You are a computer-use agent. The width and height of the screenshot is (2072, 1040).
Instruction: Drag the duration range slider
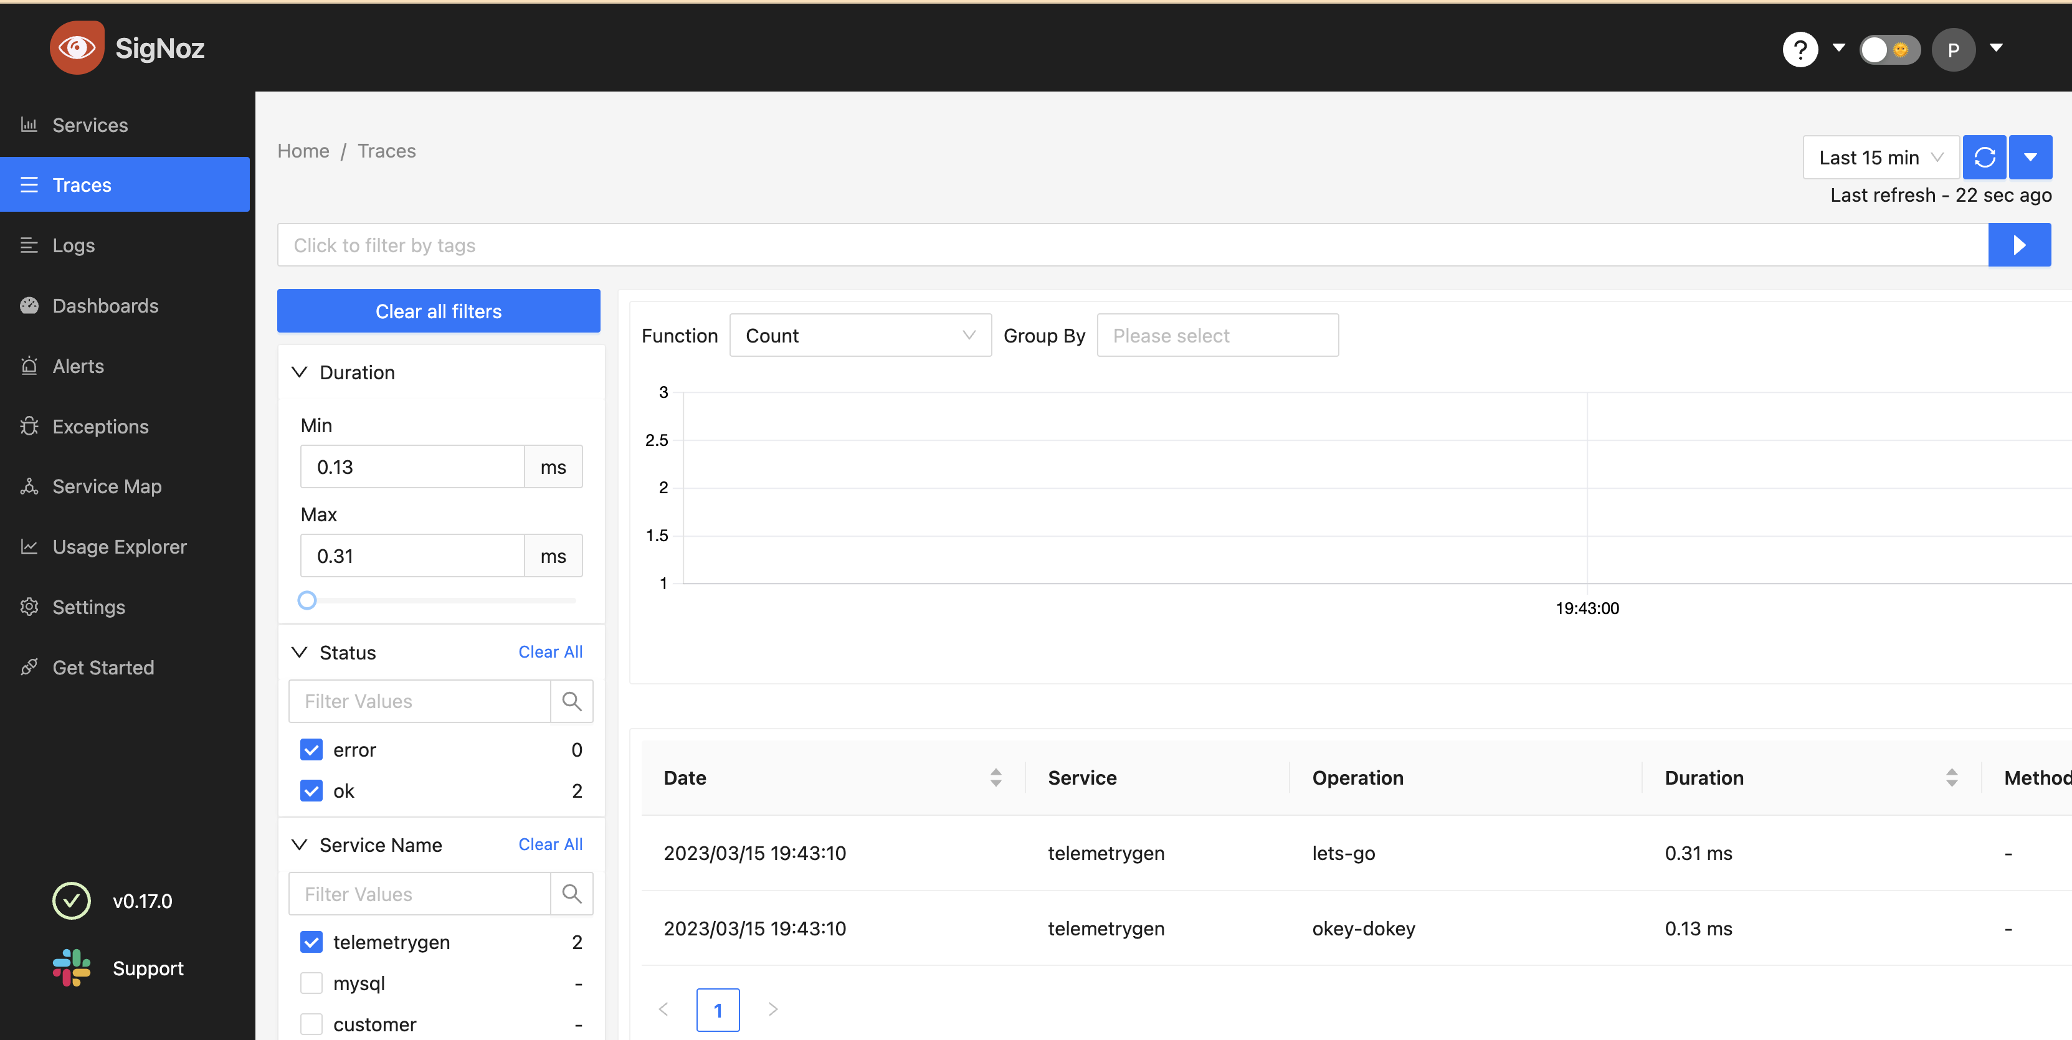point(308,601)
